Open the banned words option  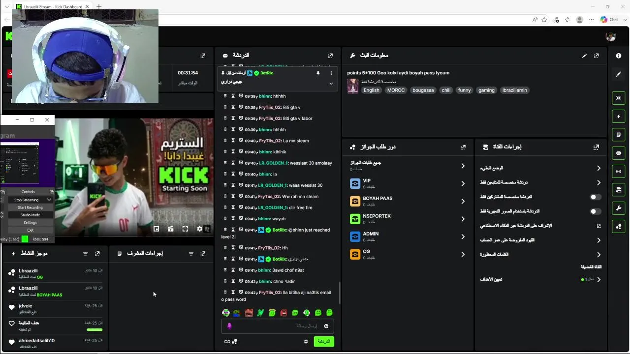tap(540, 255)
